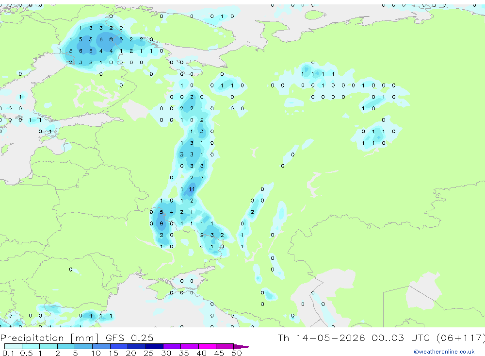Screen dimensions: 485x356
Task: Click the date 'Th 14-05-2026'
Action: pos(321,338)
